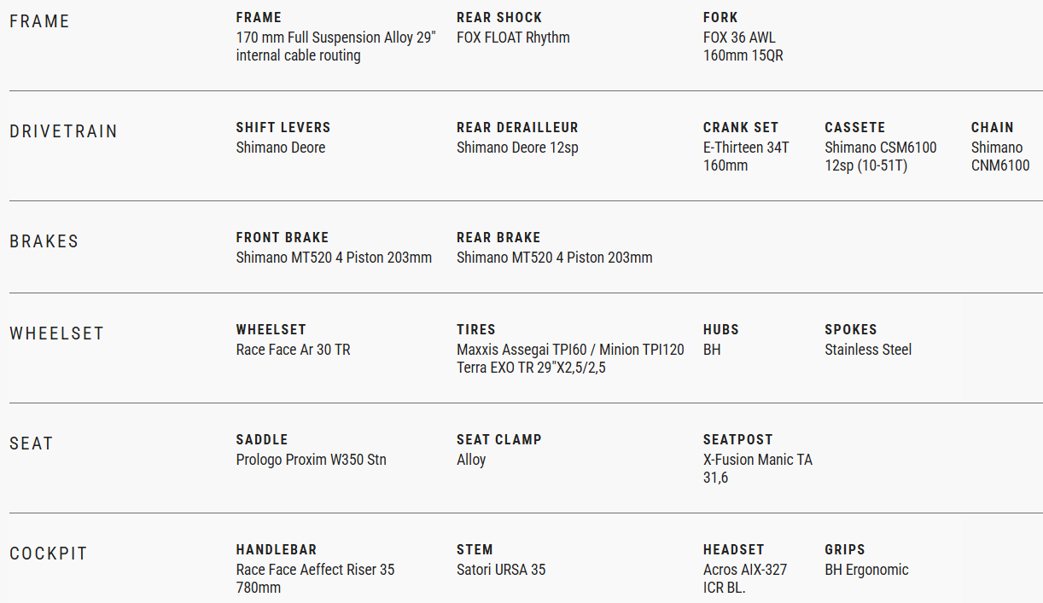The image size is (1043, 603).
Task: Click the BH Ergonomic grips value
Action: pyautogui.click(x=866, y=570)
